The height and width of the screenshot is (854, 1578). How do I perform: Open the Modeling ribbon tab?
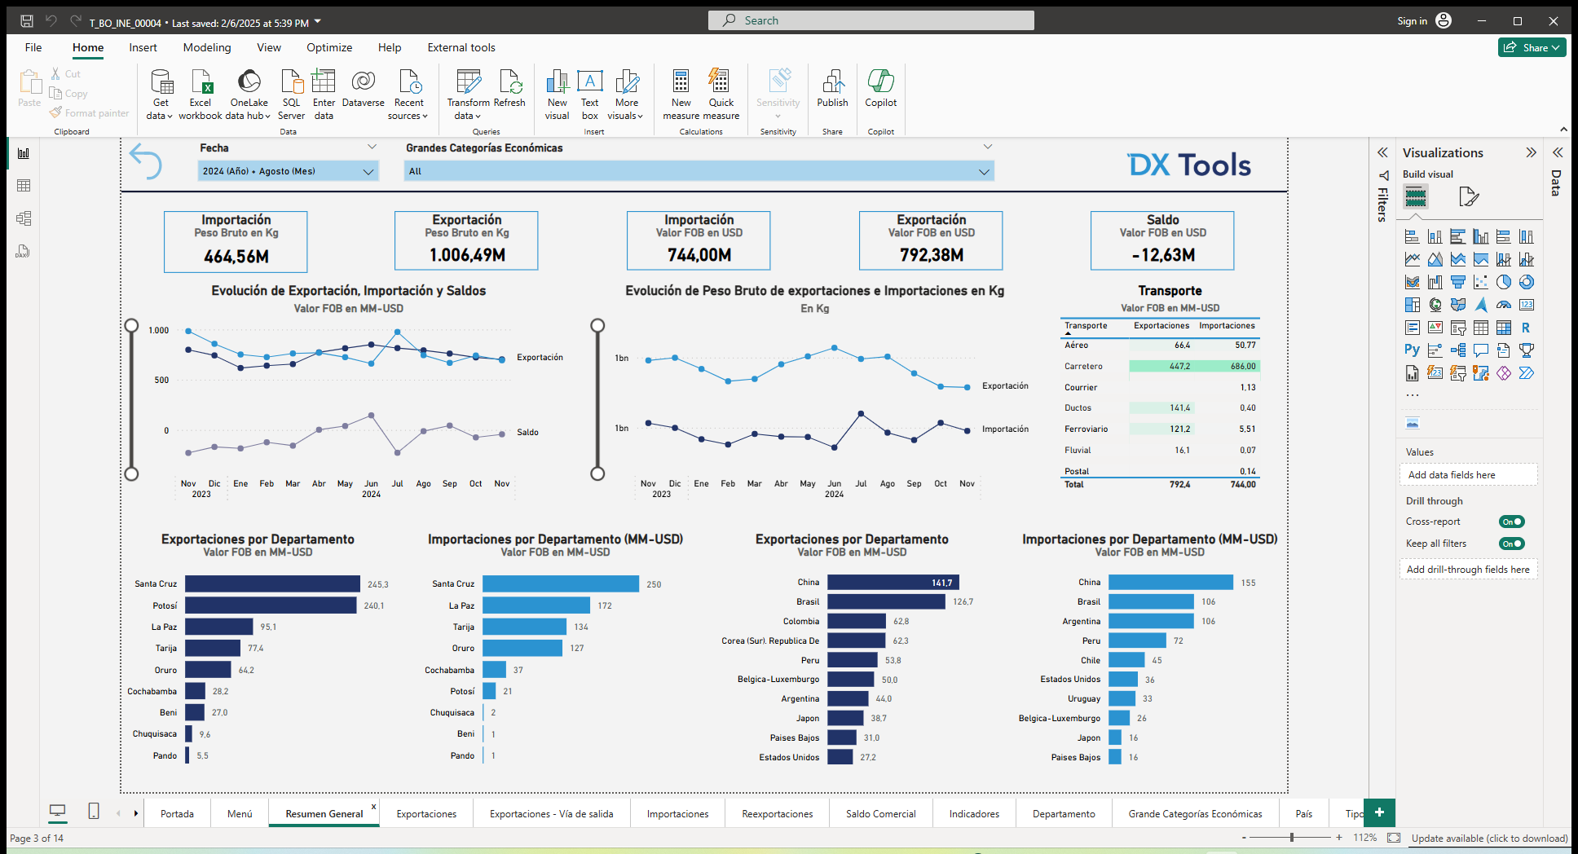pyautogui.click(x=206, y=47)
